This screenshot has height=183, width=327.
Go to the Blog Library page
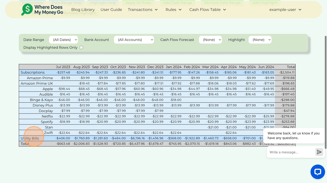(83, 10)
